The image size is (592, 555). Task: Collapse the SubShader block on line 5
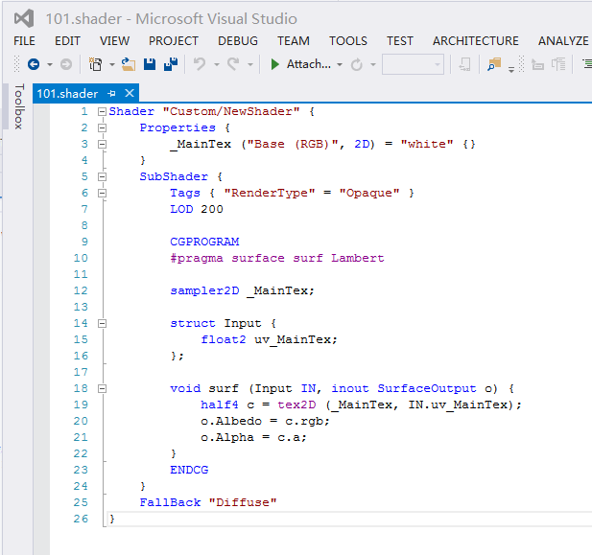[x=102, y=176]
